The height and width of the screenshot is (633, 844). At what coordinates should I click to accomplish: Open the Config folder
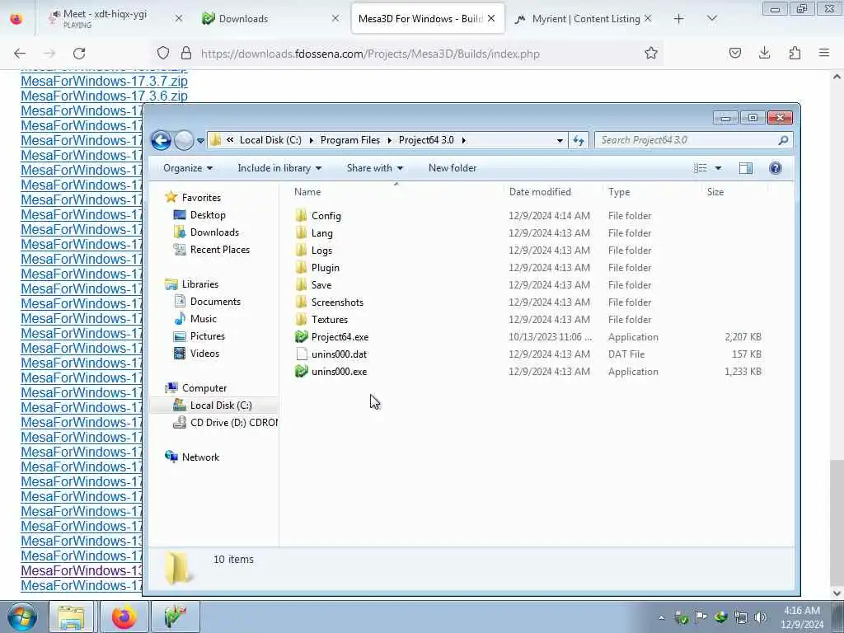point(326,216)
